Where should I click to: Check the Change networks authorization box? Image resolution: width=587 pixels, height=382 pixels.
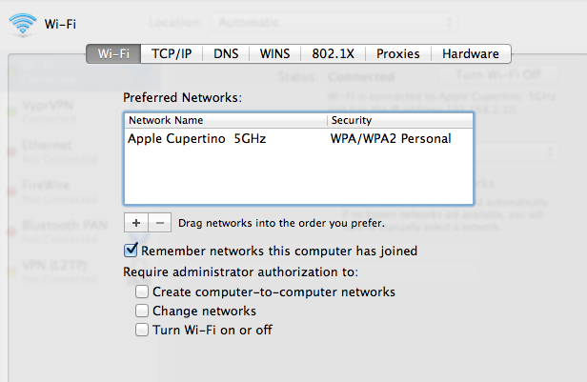click(142, 311)
